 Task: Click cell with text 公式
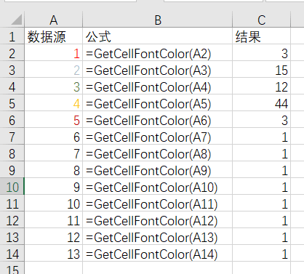[x=158, y=36]
